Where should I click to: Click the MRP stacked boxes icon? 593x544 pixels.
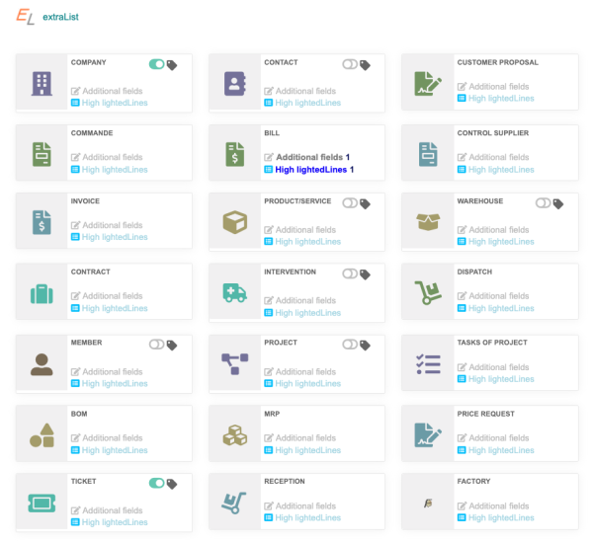click(234, 434)
